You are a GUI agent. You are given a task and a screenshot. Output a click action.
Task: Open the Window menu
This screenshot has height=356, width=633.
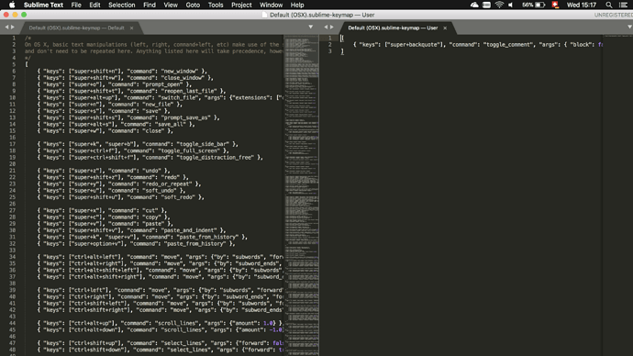pos(271,5)
